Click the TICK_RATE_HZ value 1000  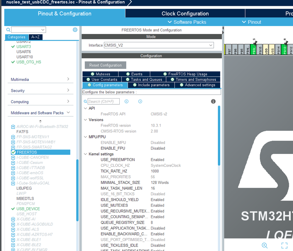(155, 171)
